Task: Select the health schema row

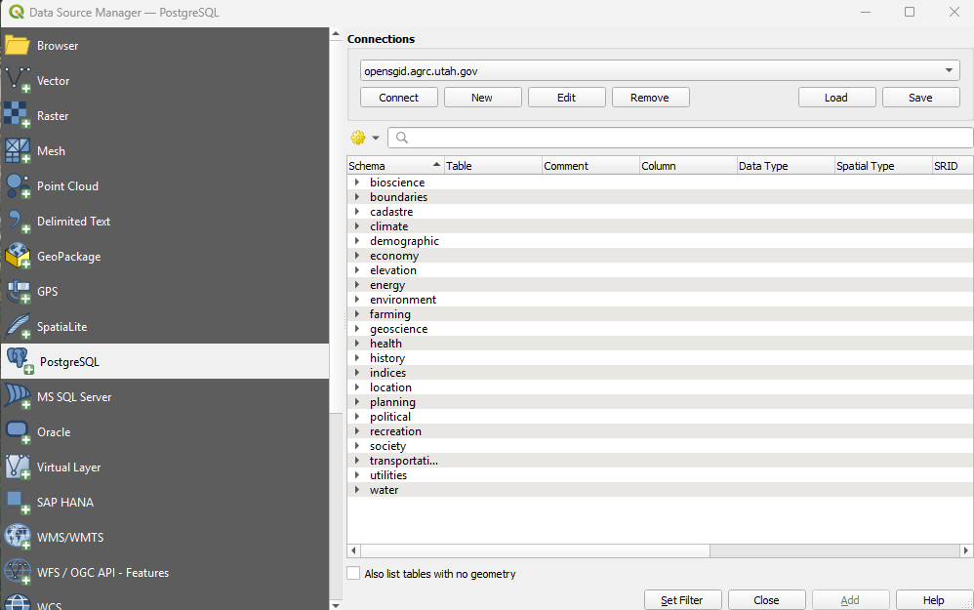Action: coord(660,343)
